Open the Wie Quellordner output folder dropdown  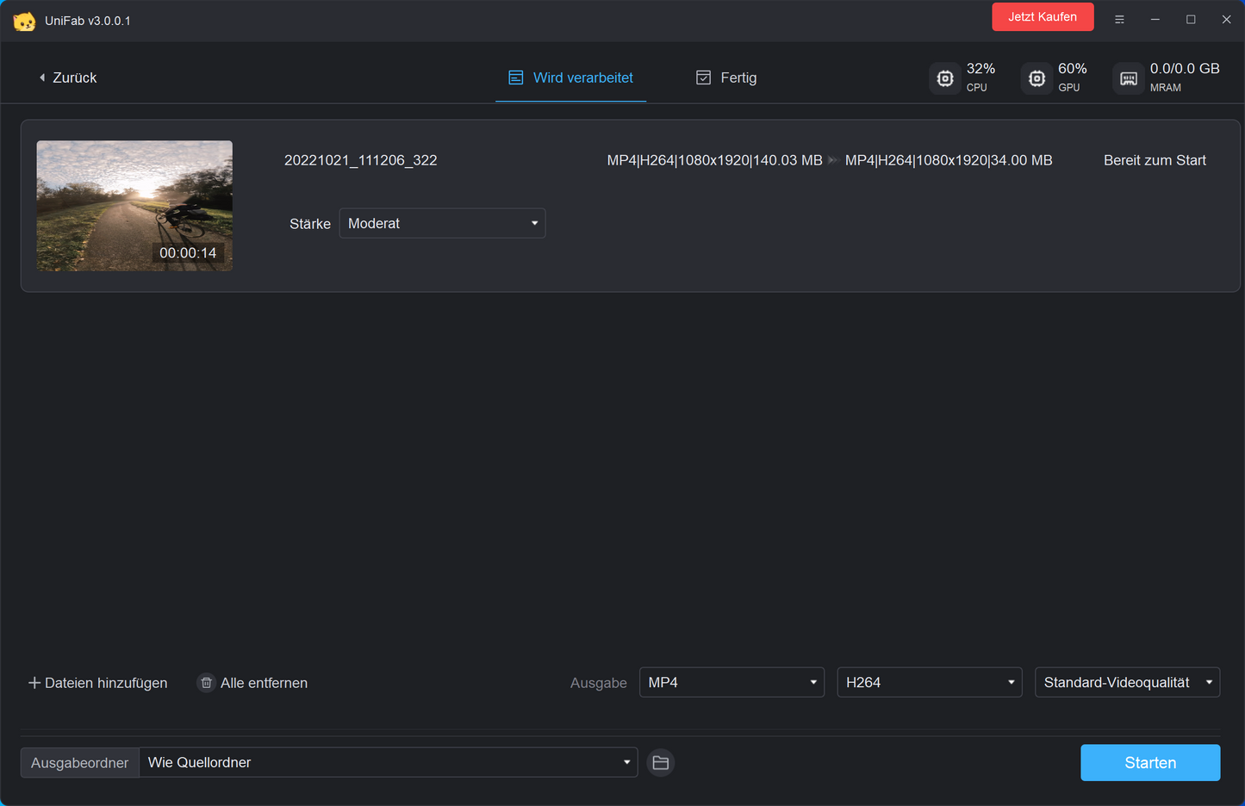388,762
